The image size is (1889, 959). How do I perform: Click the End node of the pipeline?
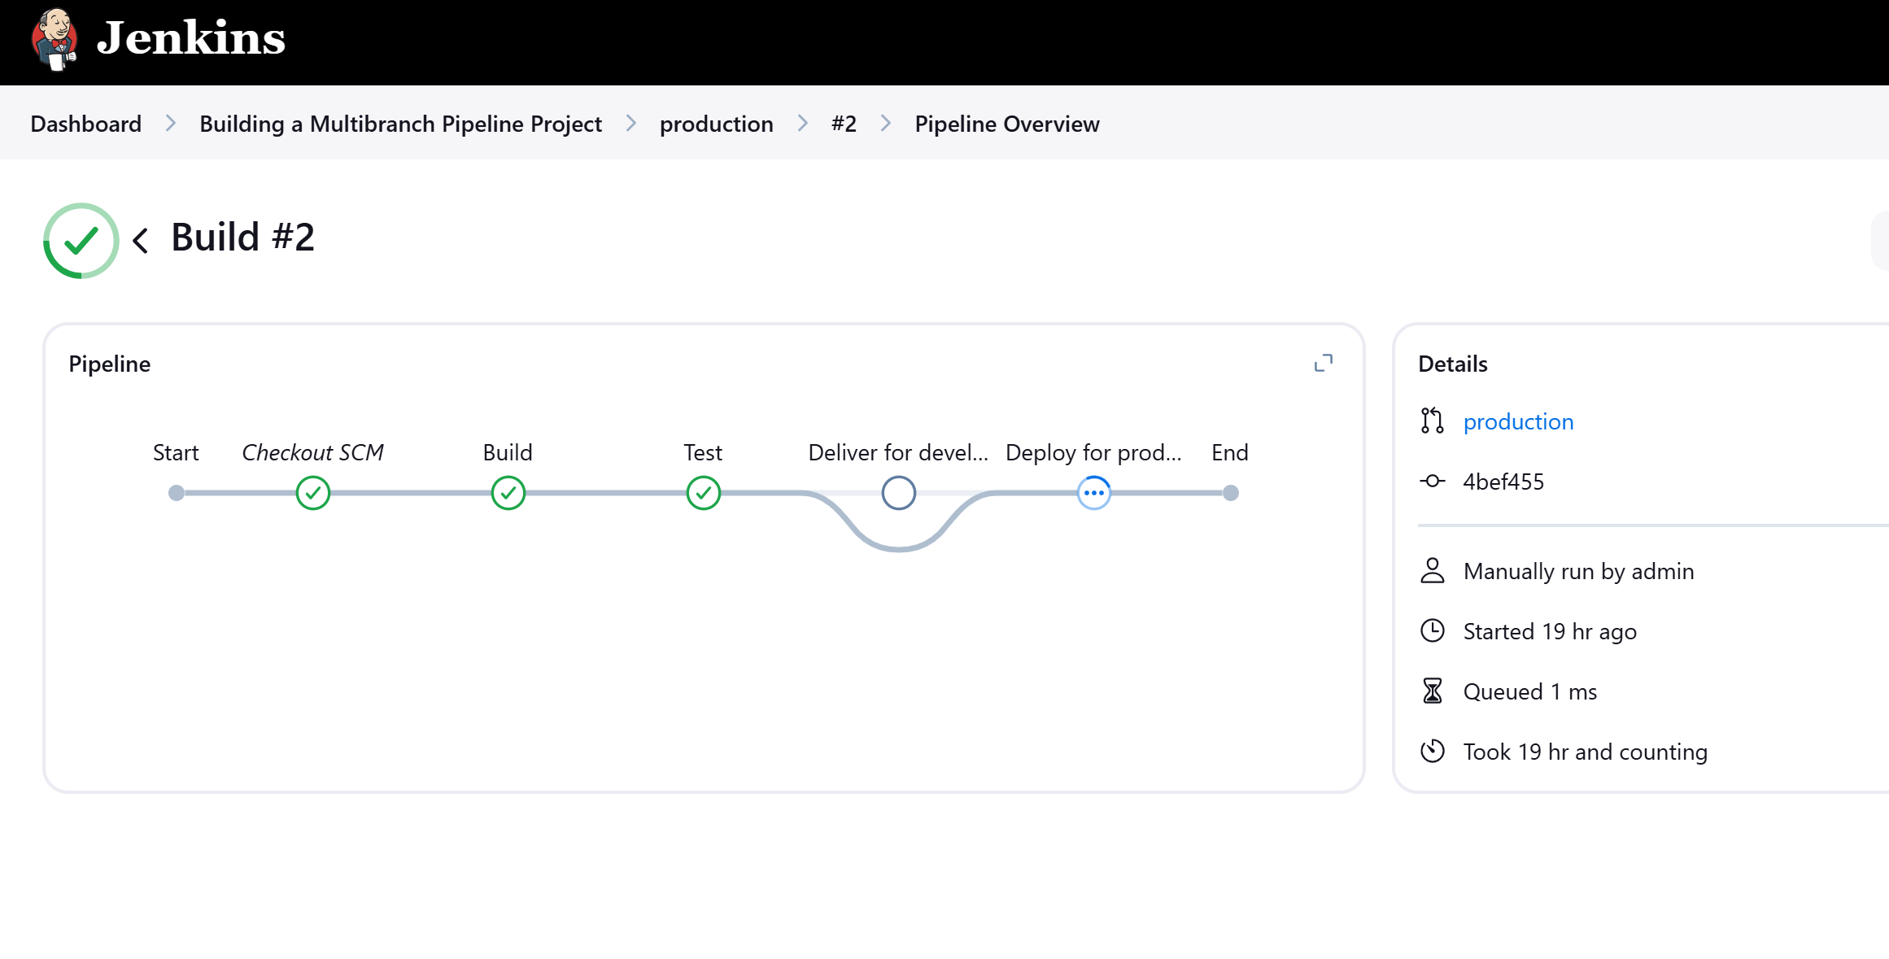(x=1231, y=493)
